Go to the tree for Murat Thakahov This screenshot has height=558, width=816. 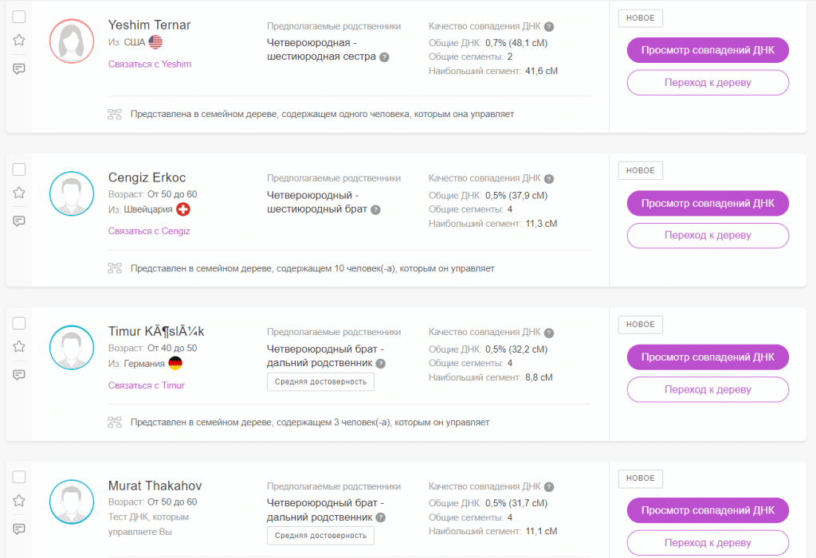click(708, 544)
